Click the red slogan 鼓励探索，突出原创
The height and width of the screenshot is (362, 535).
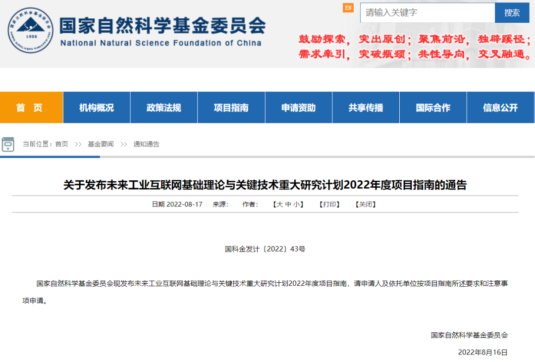(x=353, y=39)
